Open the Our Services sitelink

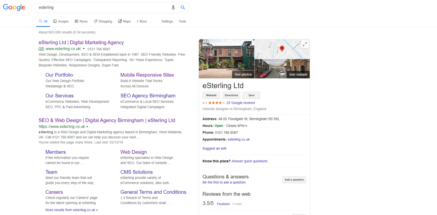[59, 96]
